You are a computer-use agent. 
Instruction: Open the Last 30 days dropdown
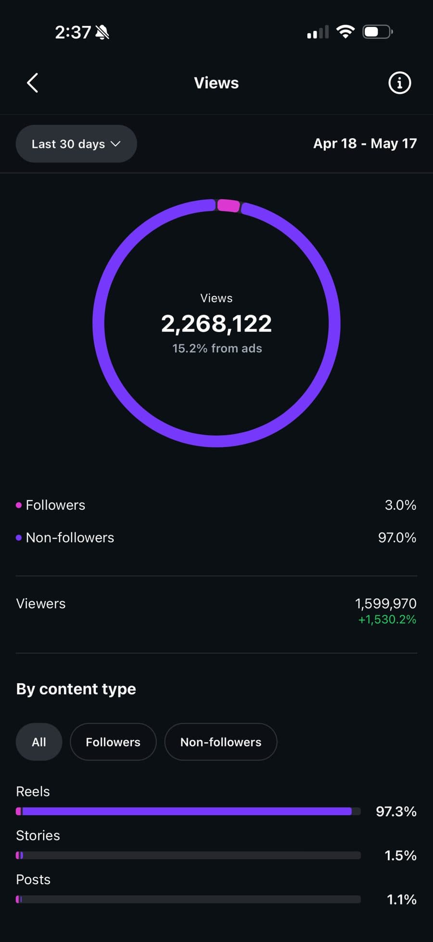[76, 144]
